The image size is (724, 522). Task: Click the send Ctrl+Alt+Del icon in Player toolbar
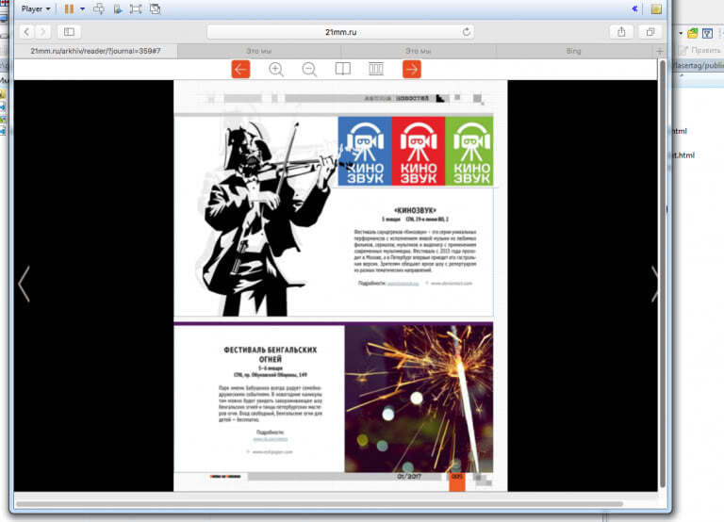click(99, 8)
